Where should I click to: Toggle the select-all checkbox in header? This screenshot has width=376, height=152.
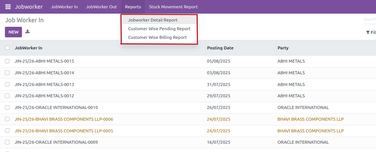tap(7, 48)
